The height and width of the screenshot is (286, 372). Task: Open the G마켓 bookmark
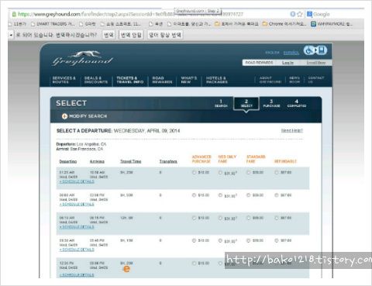pyautogui.click(x=88, y=24)
